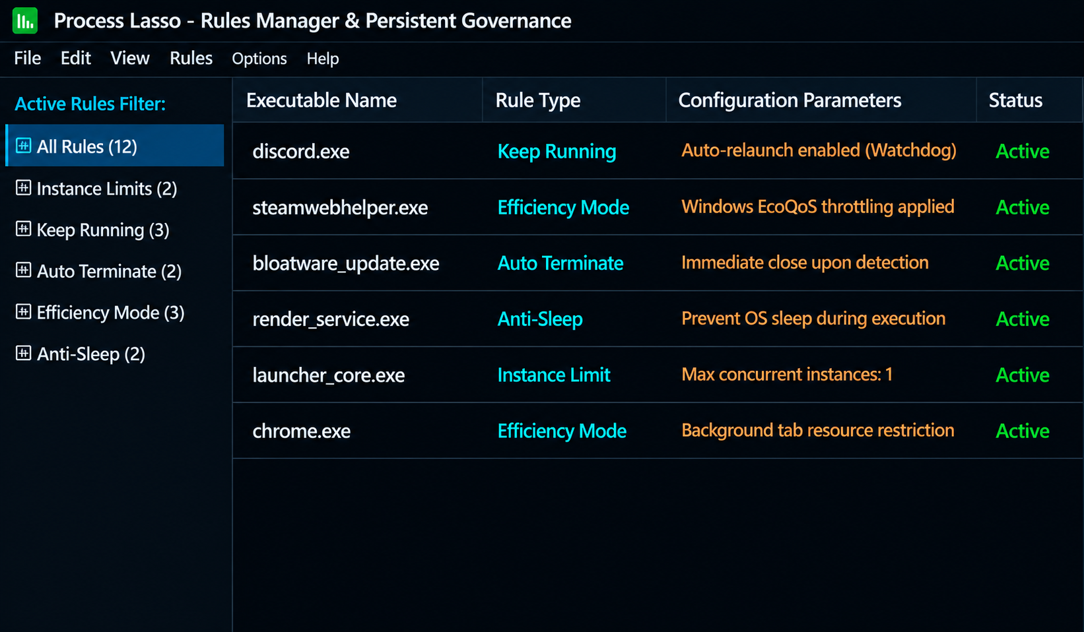This screenshot has height=632, width=1084.
Task: Expand the Keep Running plus icon
Action: pyautogui.click(x=23, y=229)
